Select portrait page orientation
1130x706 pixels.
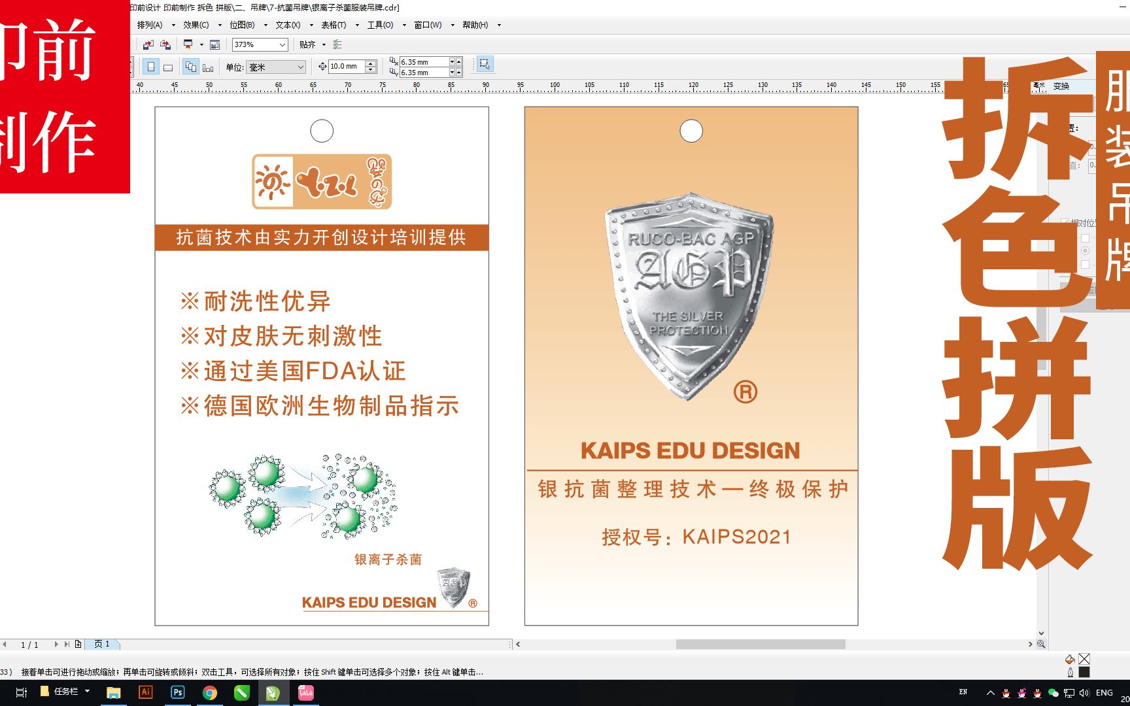tap(151, 67)
